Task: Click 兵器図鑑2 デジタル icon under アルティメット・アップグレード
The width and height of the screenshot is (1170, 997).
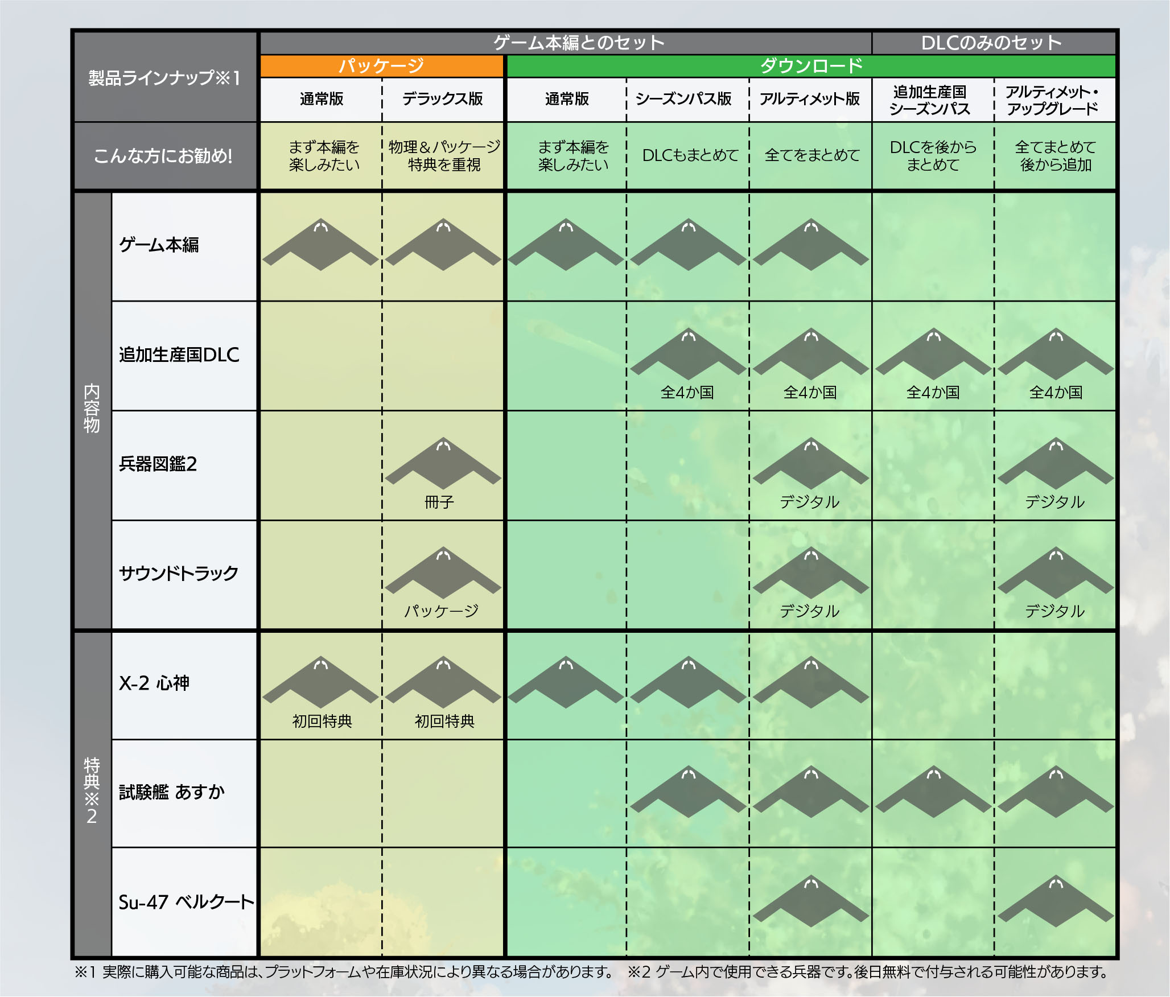Action: [x=1056, y=464]
